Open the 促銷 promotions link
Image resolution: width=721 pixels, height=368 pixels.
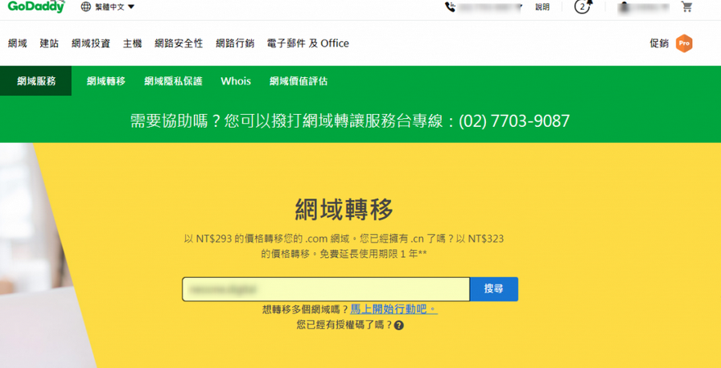[659, 43]
